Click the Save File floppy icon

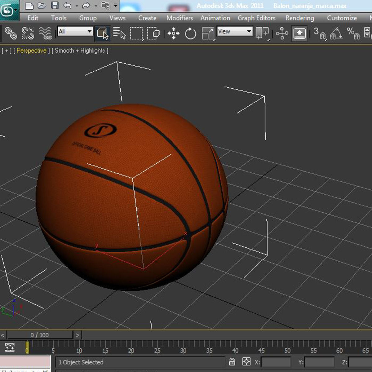click(55, 5)
